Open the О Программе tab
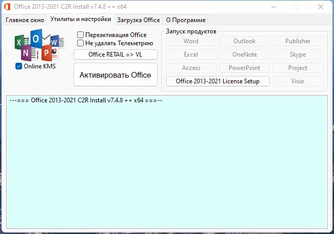The image size is (334, 234). (x=185, y=20)
